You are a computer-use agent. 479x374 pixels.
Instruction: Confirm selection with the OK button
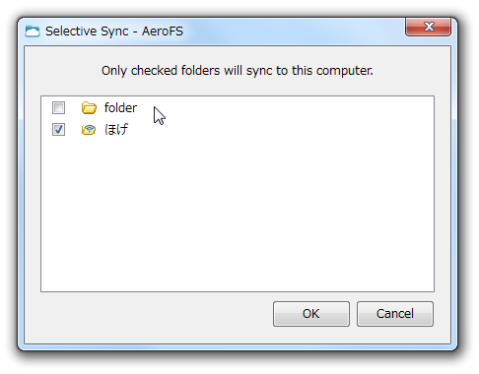point(311,314)
